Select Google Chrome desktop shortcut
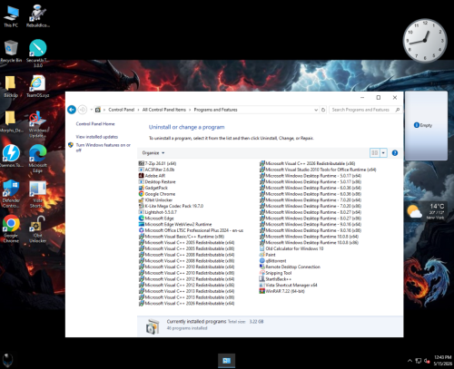Image resolution: width=454 pixels, height=369 pixels. point(11,228)
